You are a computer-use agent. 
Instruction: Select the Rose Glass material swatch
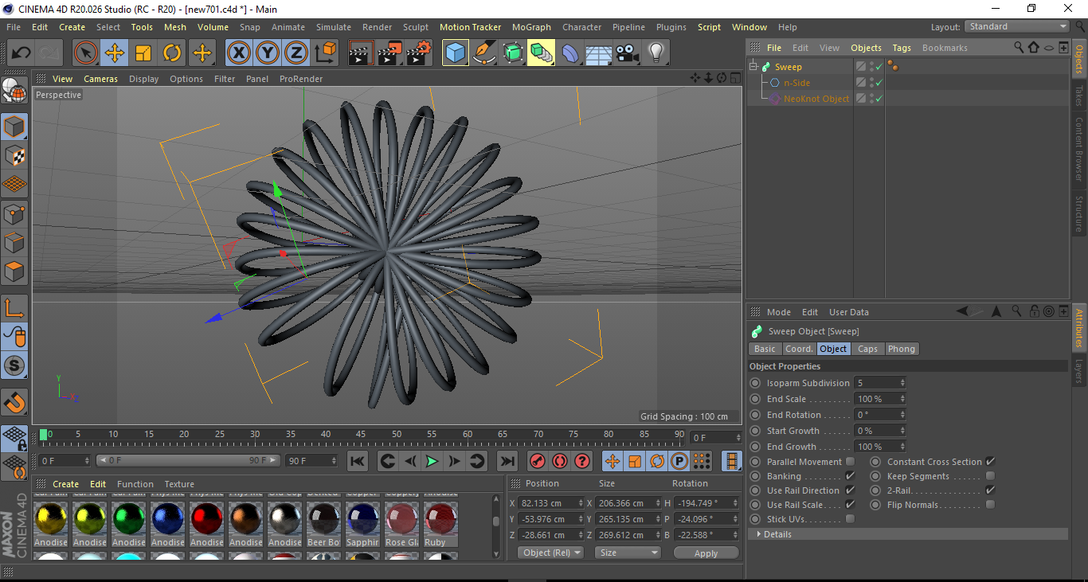401,524
